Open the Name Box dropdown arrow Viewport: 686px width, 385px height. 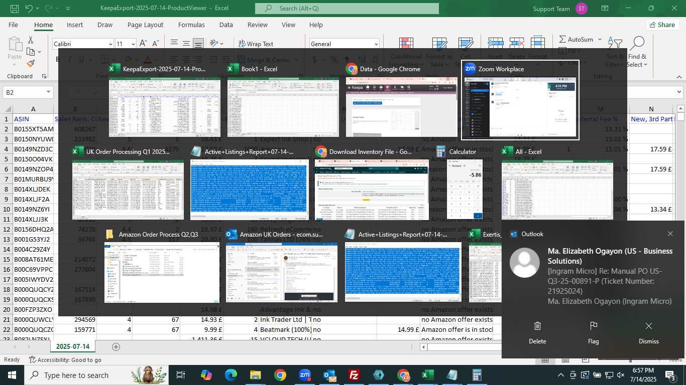tap(49, 92)
